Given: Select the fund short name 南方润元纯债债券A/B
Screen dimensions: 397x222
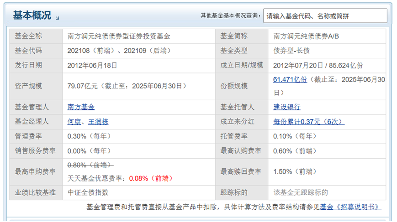Looking at the screenshot, I should [x=306, y=36].
